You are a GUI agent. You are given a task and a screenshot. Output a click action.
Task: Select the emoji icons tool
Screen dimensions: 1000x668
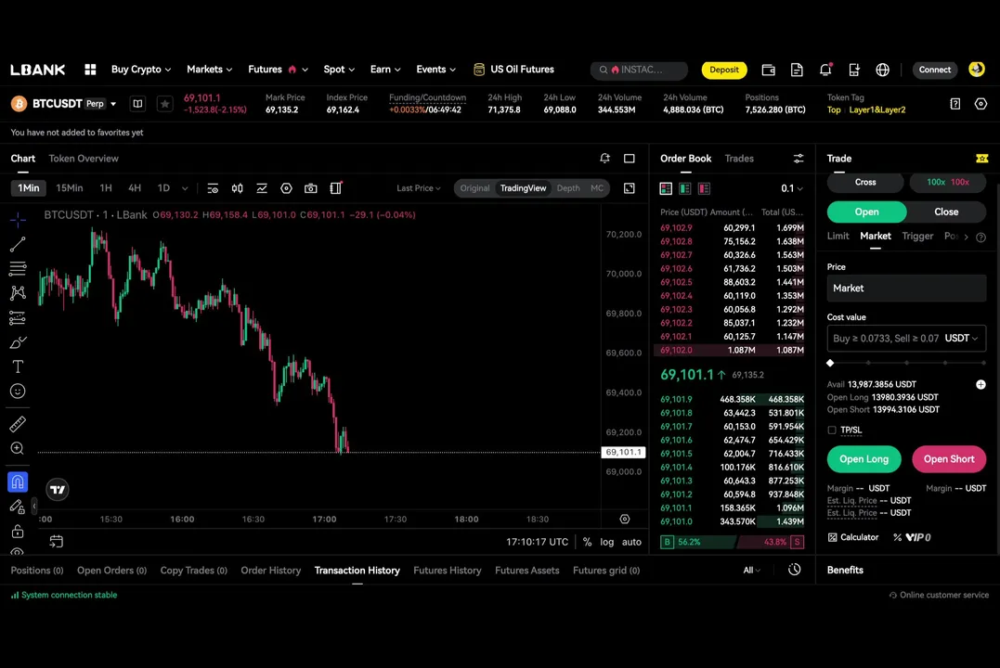[18, 391]
